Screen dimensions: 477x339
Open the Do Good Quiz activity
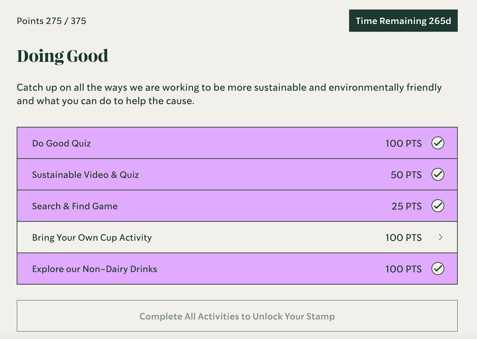[237, 143]
